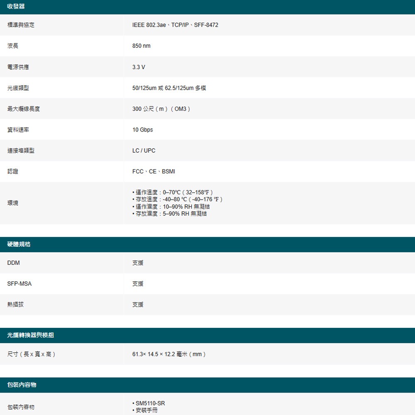415x415 pixels.
Task: Click the DDM row label
Action: [x=12, y=263]
